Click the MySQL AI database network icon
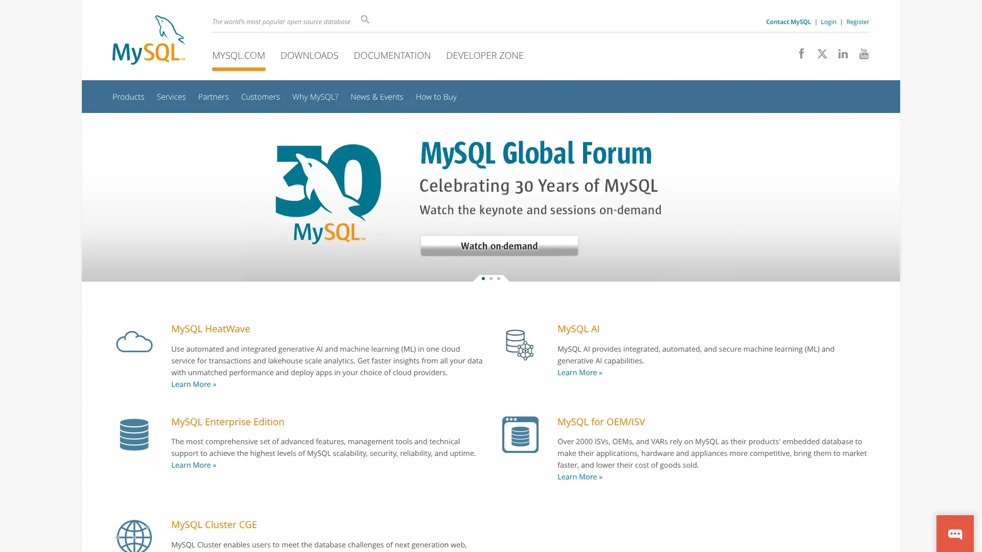Screen dimensions: 982x552 point(520,345)
